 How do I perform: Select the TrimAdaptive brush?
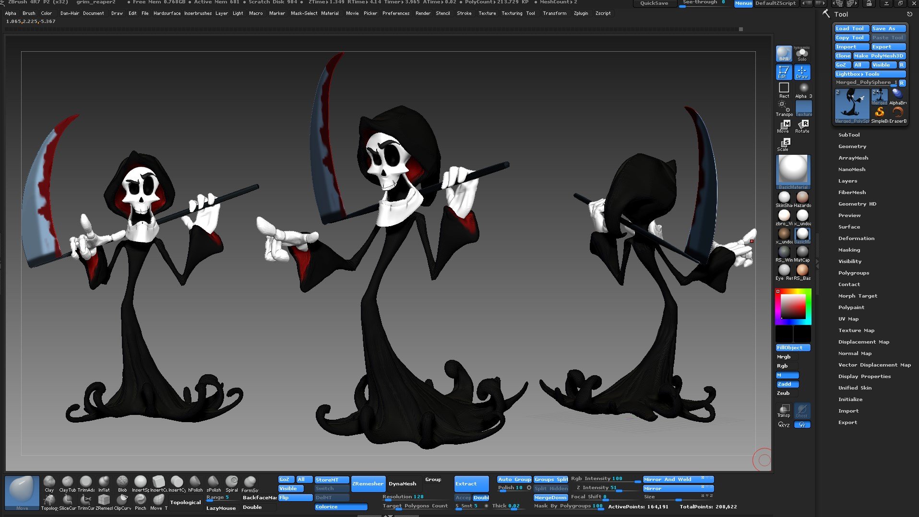point(86,483)
